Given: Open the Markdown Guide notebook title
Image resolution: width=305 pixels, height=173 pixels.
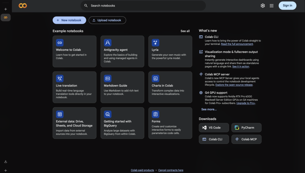Looking at the screenshot, I should [x=115, y=86].
